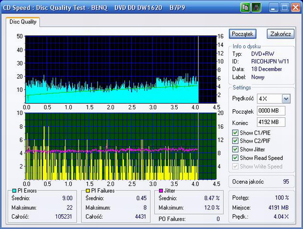Click the PI Errors average 9.00
This screenshot has width=303, height=229.
(67, 198)
